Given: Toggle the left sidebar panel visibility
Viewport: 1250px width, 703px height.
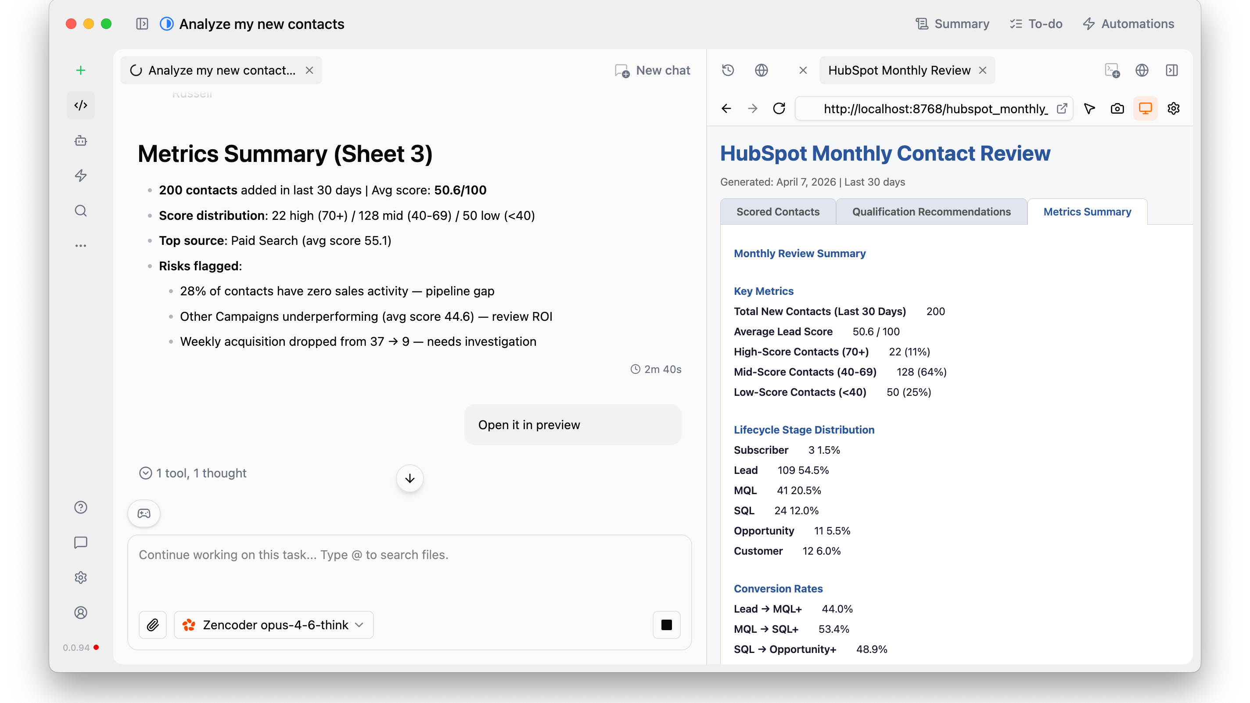Looking at the screenshot, I should [x=142, y=24].
